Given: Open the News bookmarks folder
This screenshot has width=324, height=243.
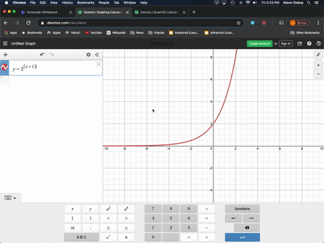Looking at the screenshot, I should click(137, 33).
